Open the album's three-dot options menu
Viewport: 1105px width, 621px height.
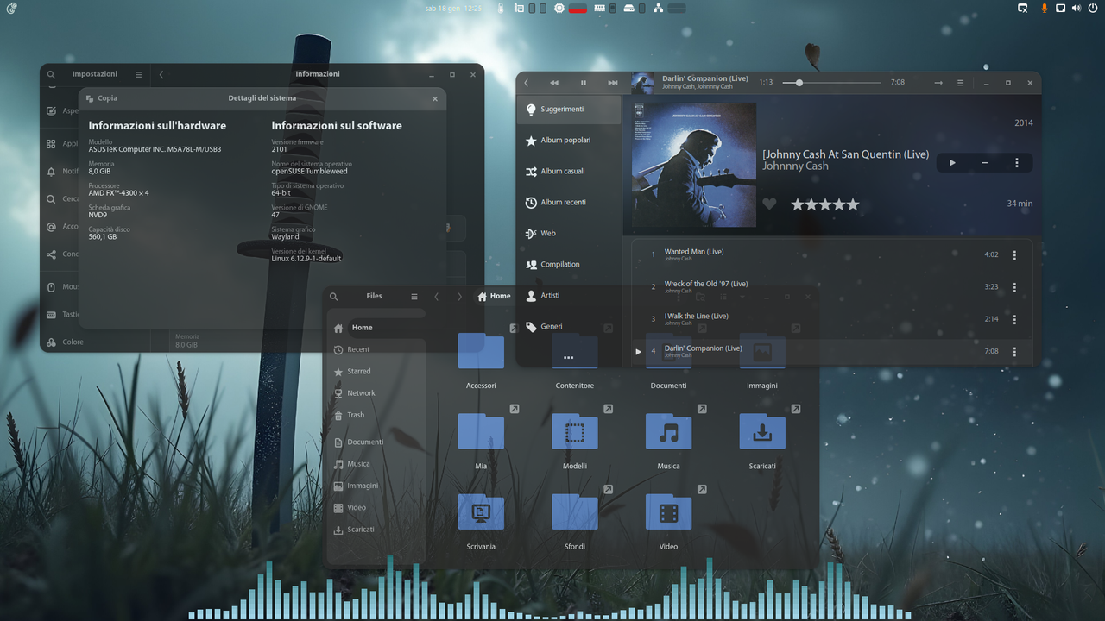tap(1016, 162)
